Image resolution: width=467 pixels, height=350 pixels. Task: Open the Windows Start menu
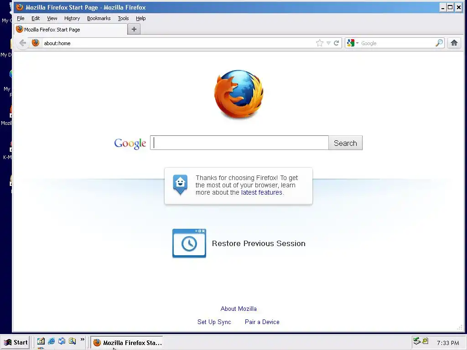(x=16, y=342)
